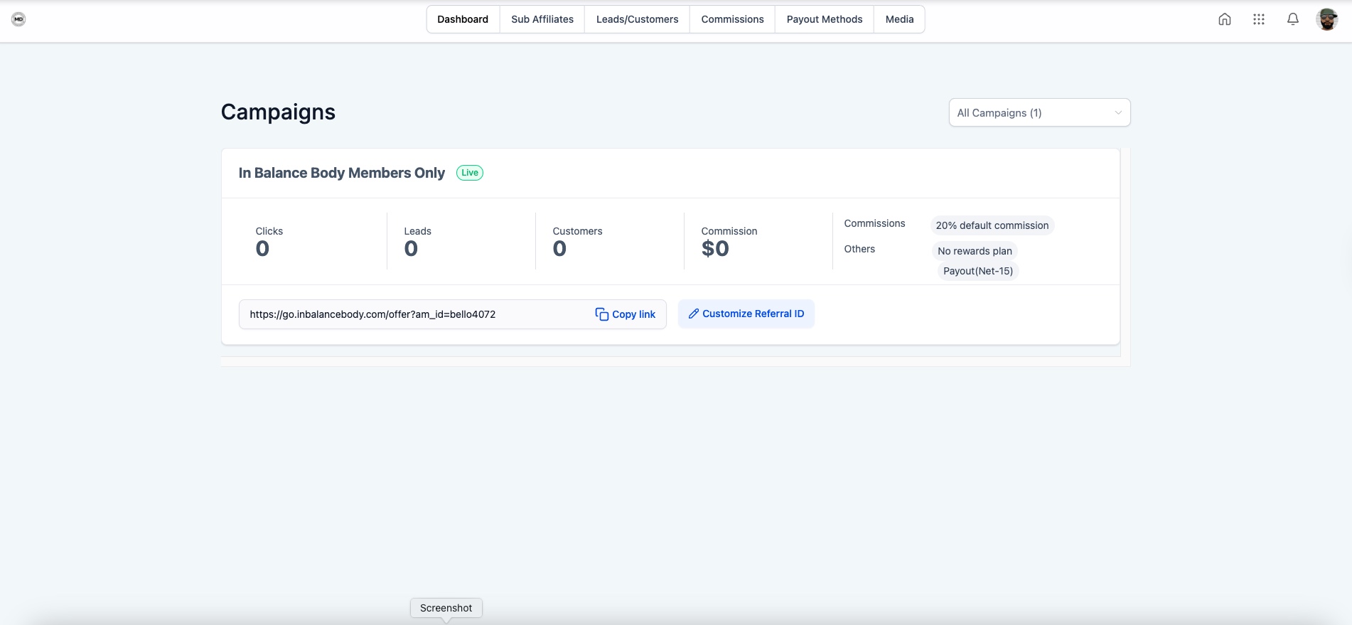Screen dimensions: 1352x625
Task: Expand the All Campaigns (1) dropdown
Action: point(1039,112)
